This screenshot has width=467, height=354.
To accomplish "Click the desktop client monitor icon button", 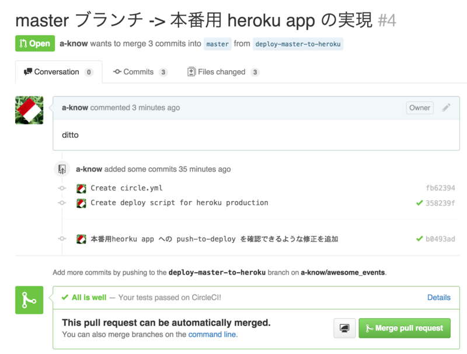I will click(x=344, y=328).
